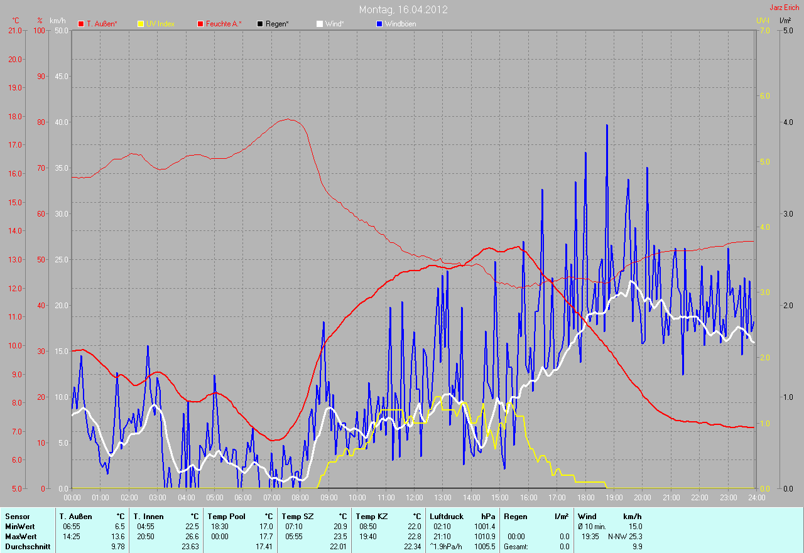Click the chart title Montag, 16.04.2012

tap(403, 10)
